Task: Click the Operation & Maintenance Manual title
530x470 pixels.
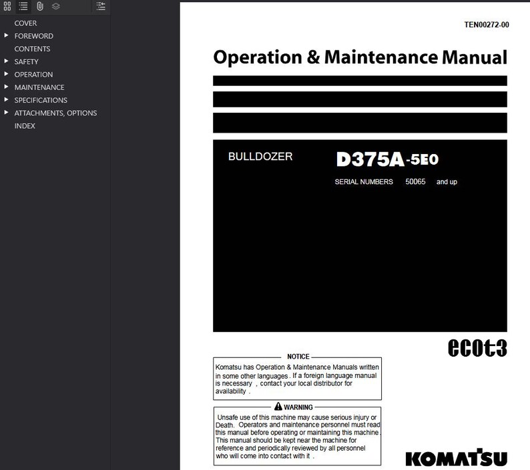Action: (360, 57)
